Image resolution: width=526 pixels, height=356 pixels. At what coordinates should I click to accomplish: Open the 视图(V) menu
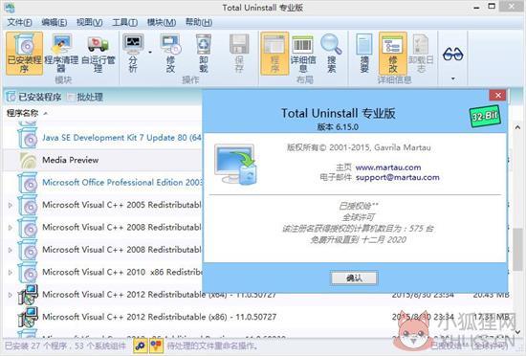click(89, 22)
